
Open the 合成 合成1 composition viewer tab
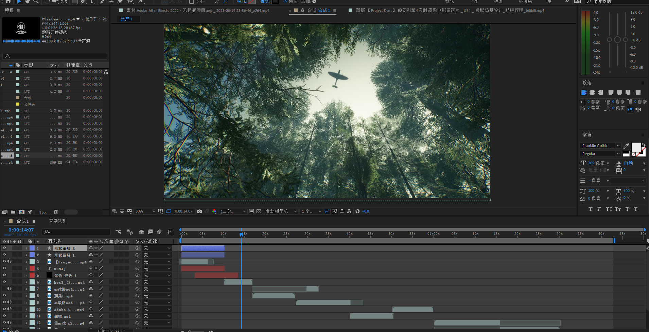tap(319, 11)
